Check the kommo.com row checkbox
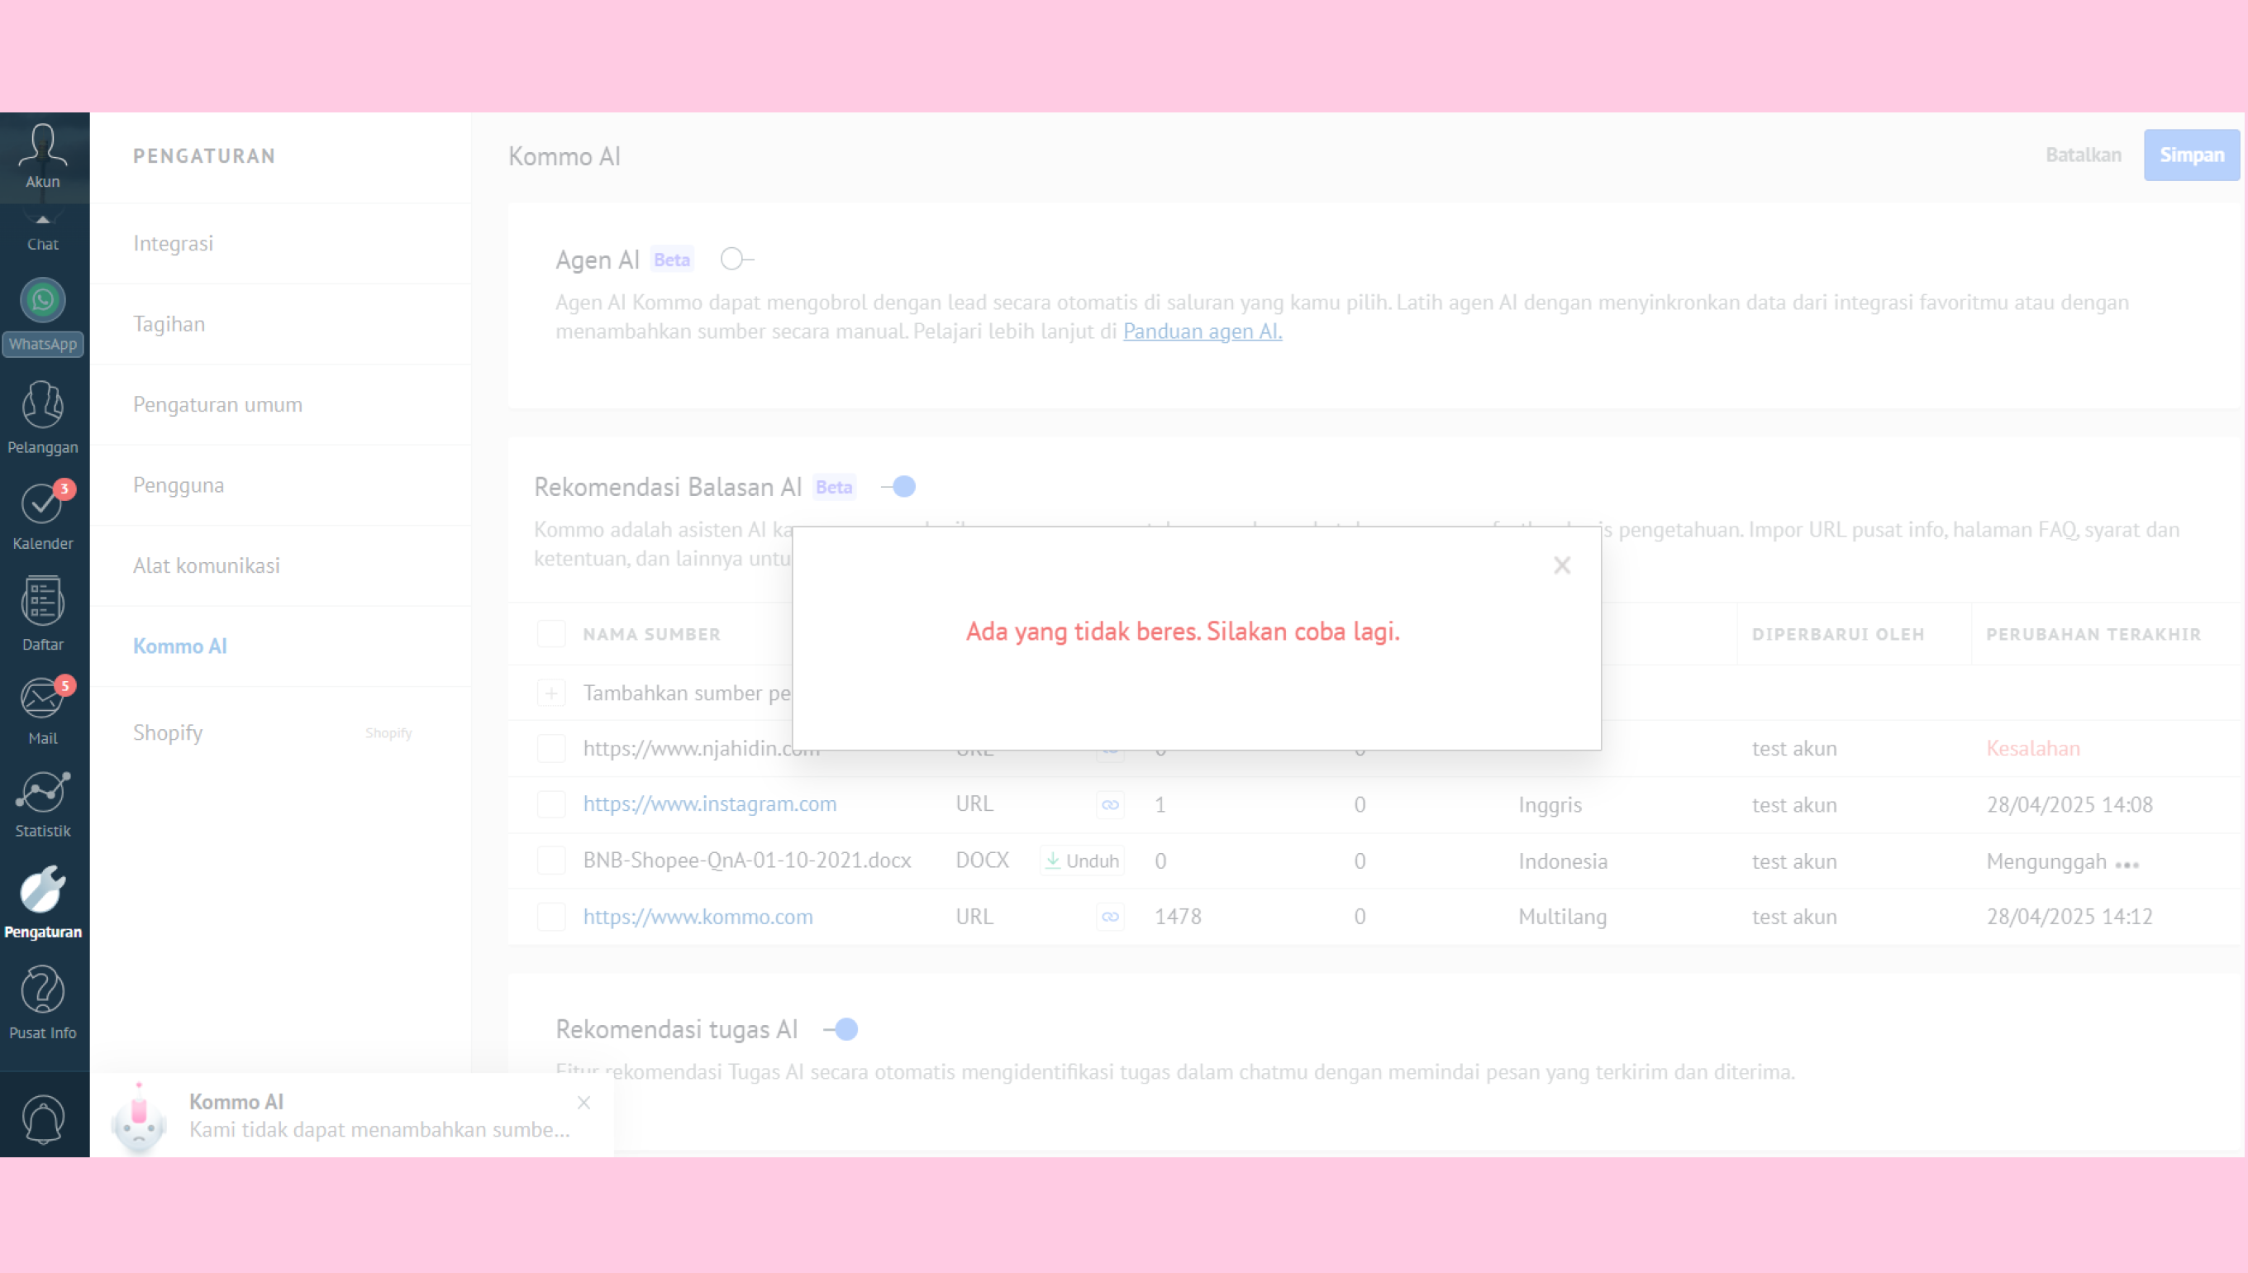Image resolution: width=2248 pixels, height=1273 pixels. [550, 918]
